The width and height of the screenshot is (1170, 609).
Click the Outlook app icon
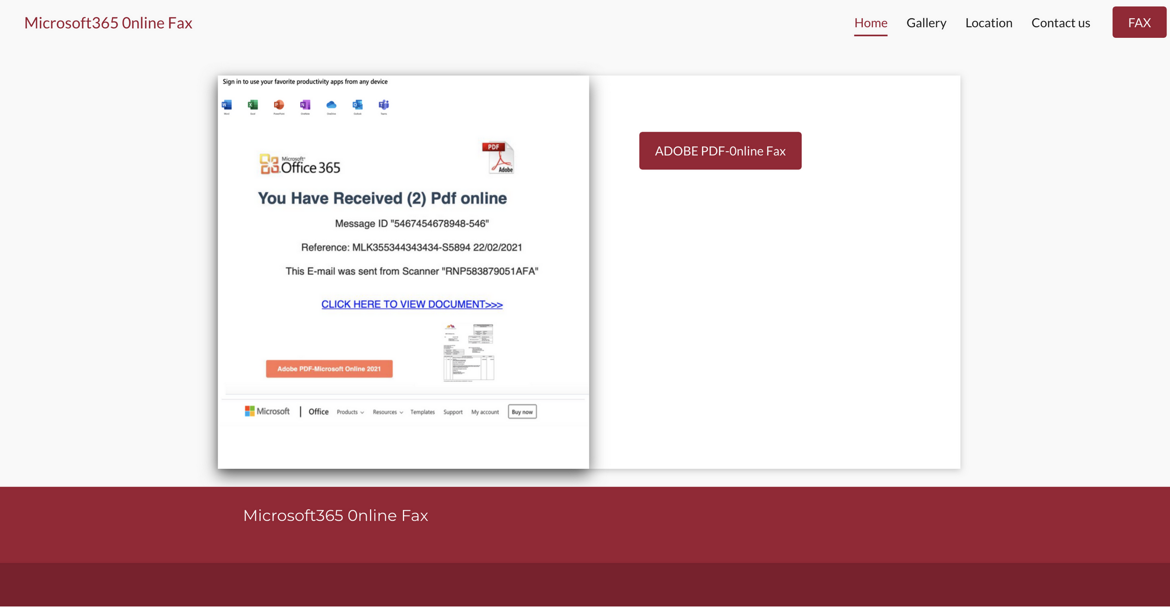click(x=358, y=105)
